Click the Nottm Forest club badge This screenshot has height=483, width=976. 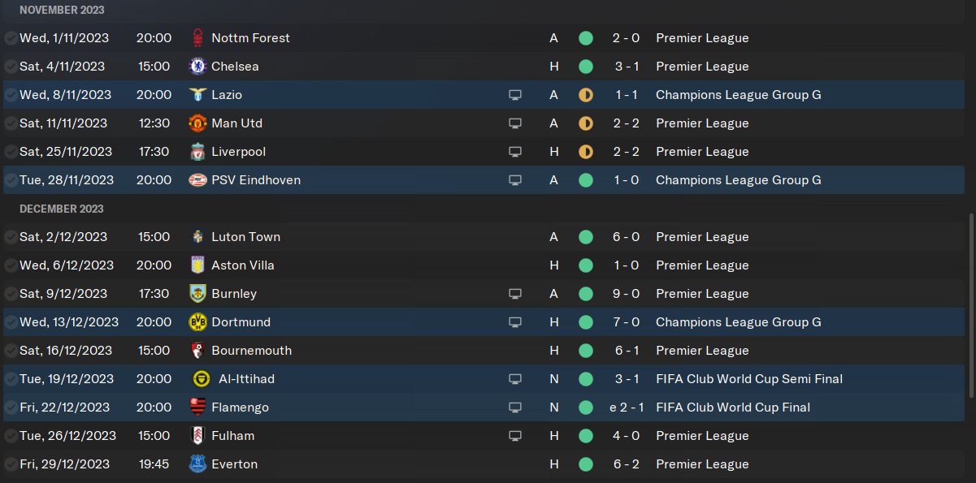click(197, 38)
